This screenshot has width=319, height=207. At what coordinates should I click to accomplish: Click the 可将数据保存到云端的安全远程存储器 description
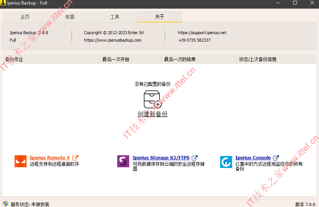pyautogui.click(x=168, y=166)
